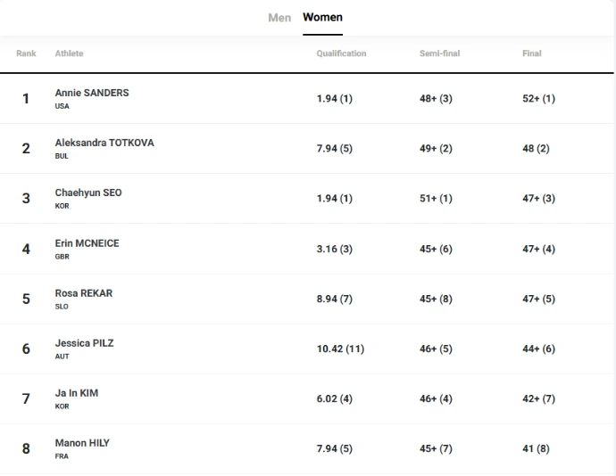Screen dimensions: 616x476
Task: Click rank number 2
Action: tap(26, 148)
